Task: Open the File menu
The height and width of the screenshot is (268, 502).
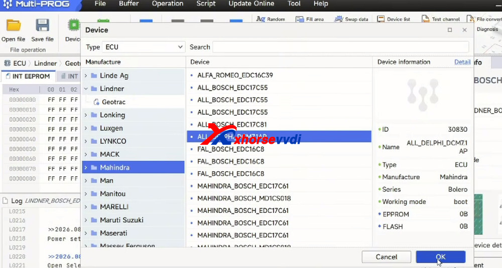Action: (100, 4)
